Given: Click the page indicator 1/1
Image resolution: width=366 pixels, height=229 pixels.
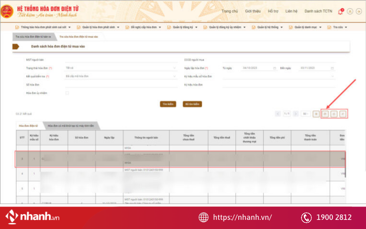Looking at the screenshot, I should point(287,114).
